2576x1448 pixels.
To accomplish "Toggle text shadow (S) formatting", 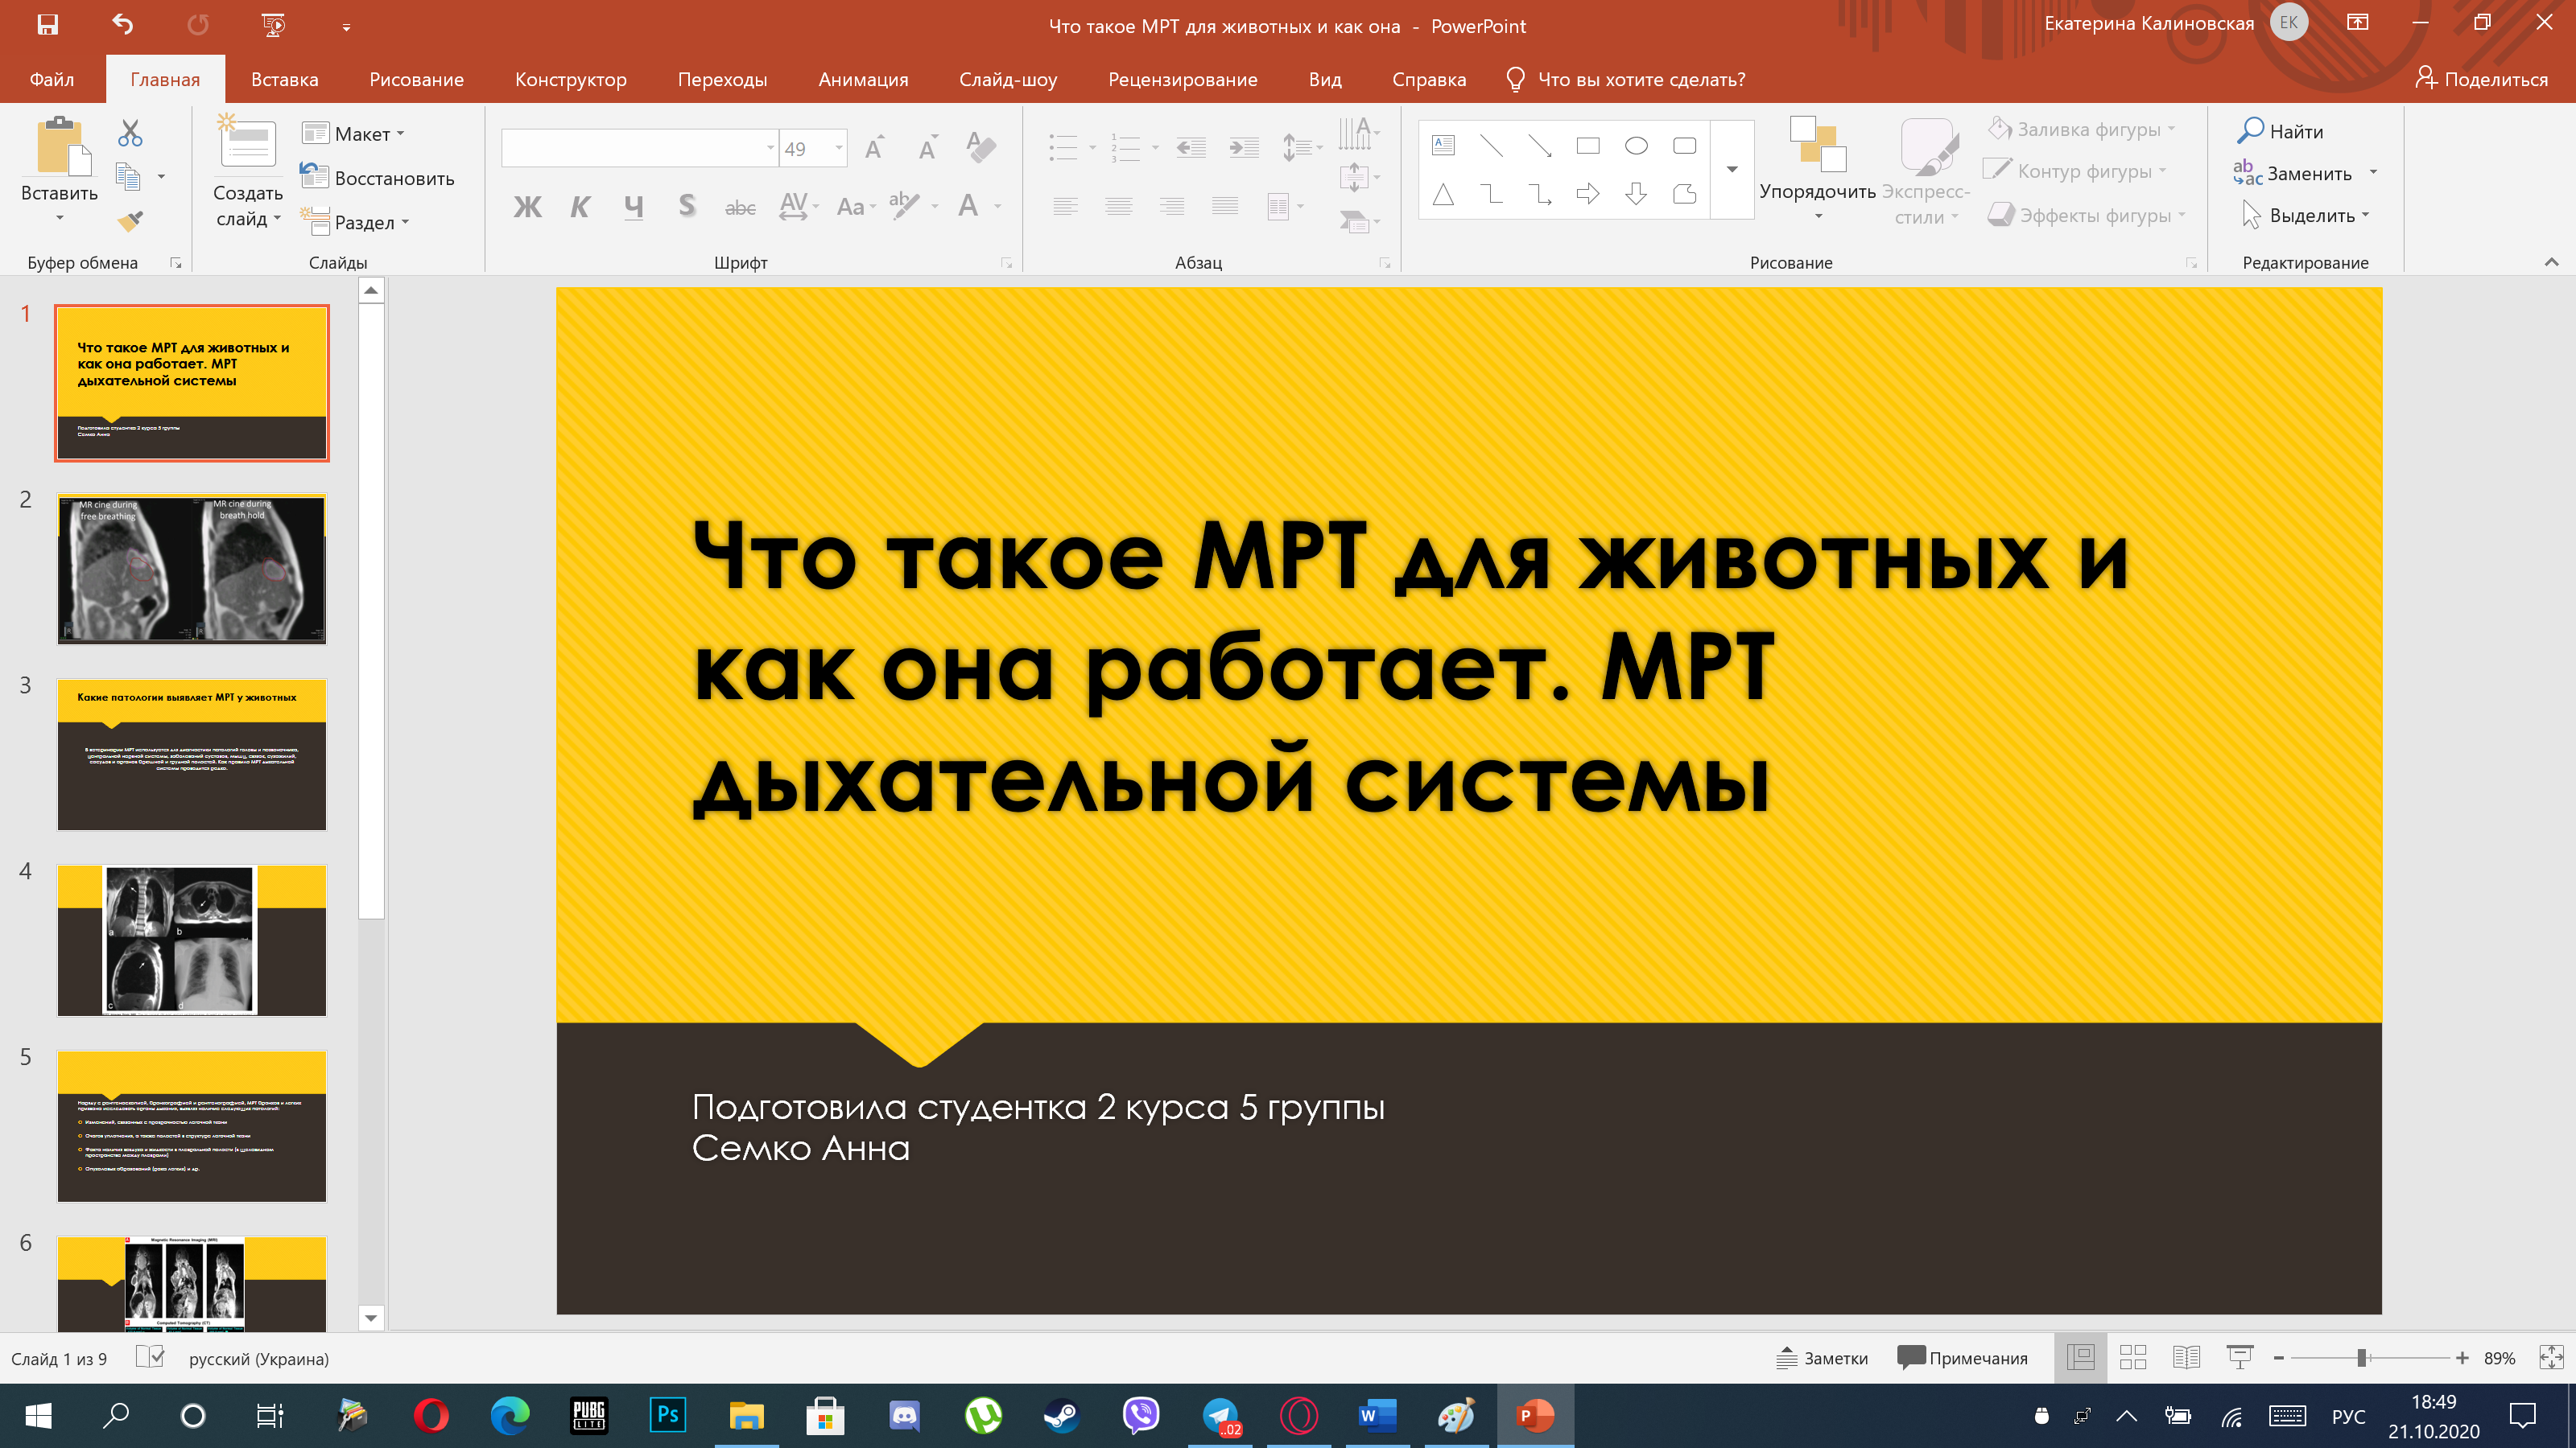I will [x=686, y=207].
